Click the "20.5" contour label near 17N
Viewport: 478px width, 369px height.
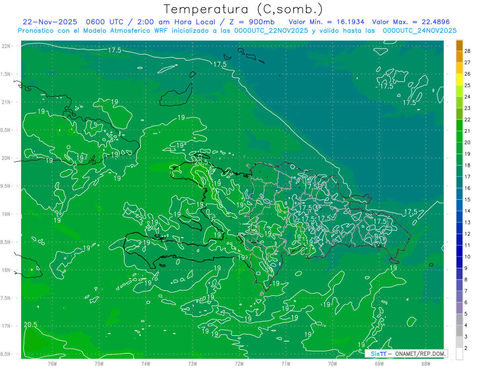coord(30,325)
